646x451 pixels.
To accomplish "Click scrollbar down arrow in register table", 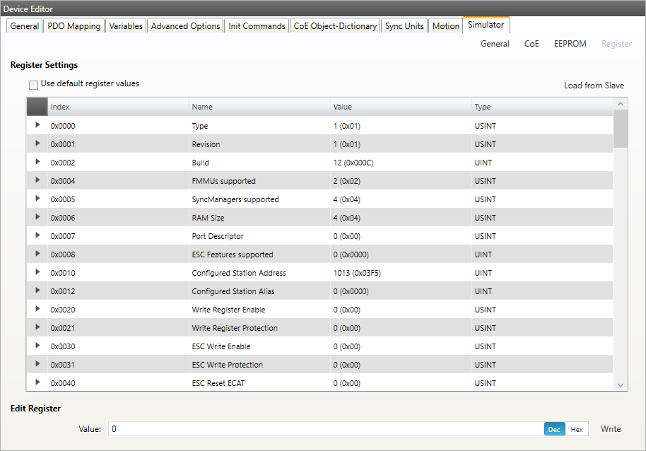I will pyautogui.click(x=621, y=385).
